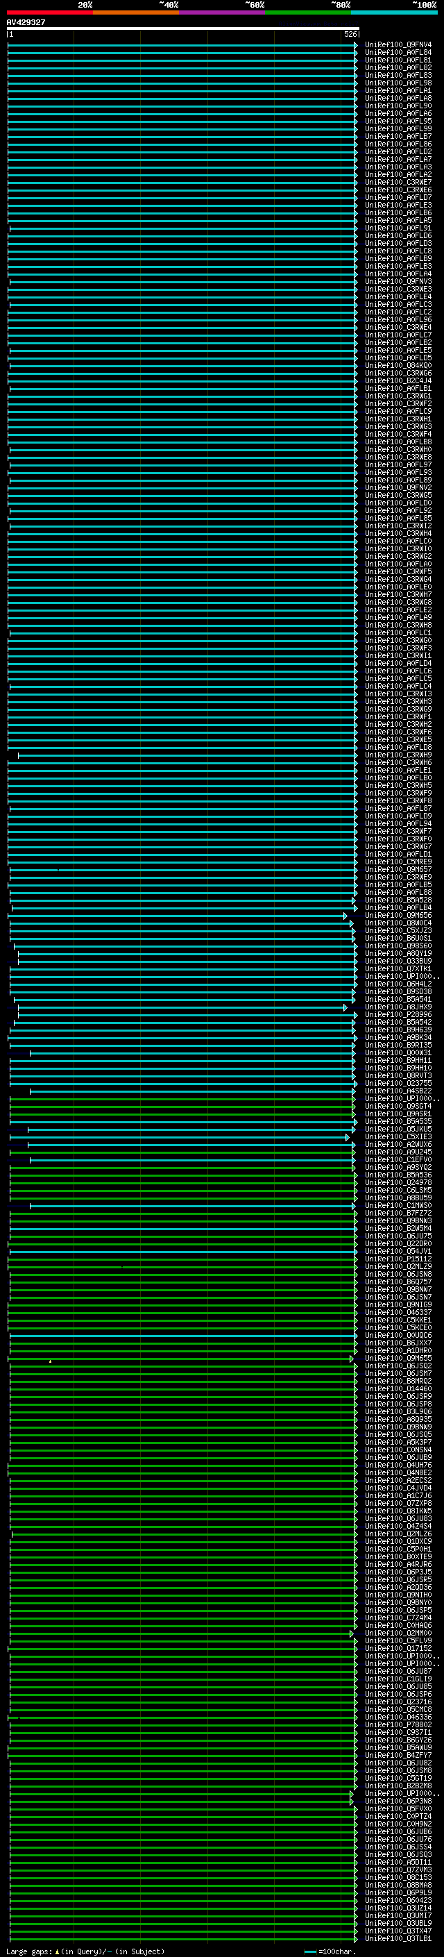
Task: Click the red 20% identity legend bar
Action: coord(50,13)
